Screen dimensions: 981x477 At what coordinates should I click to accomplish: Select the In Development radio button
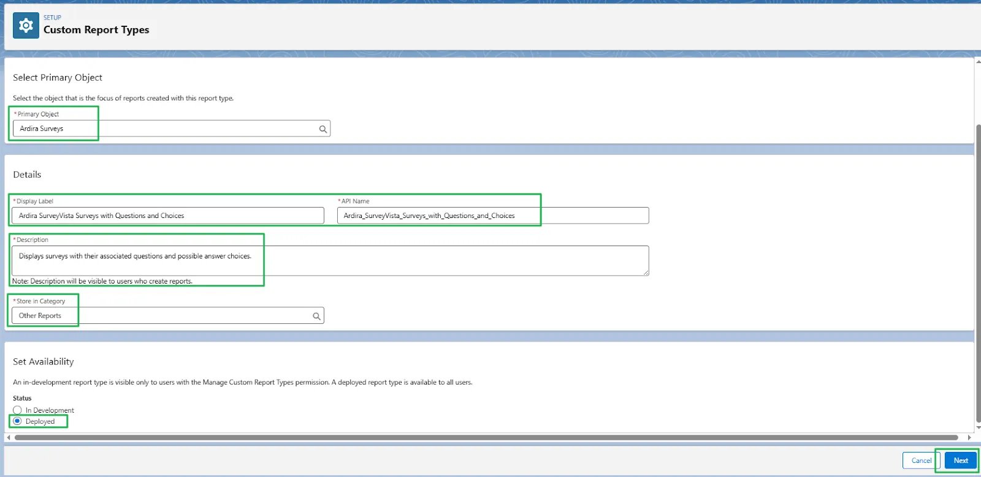click(x=17, y=410)
